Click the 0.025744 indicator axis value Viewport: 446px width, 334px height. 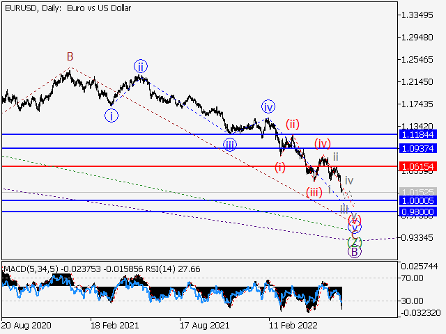pos(420,266)
